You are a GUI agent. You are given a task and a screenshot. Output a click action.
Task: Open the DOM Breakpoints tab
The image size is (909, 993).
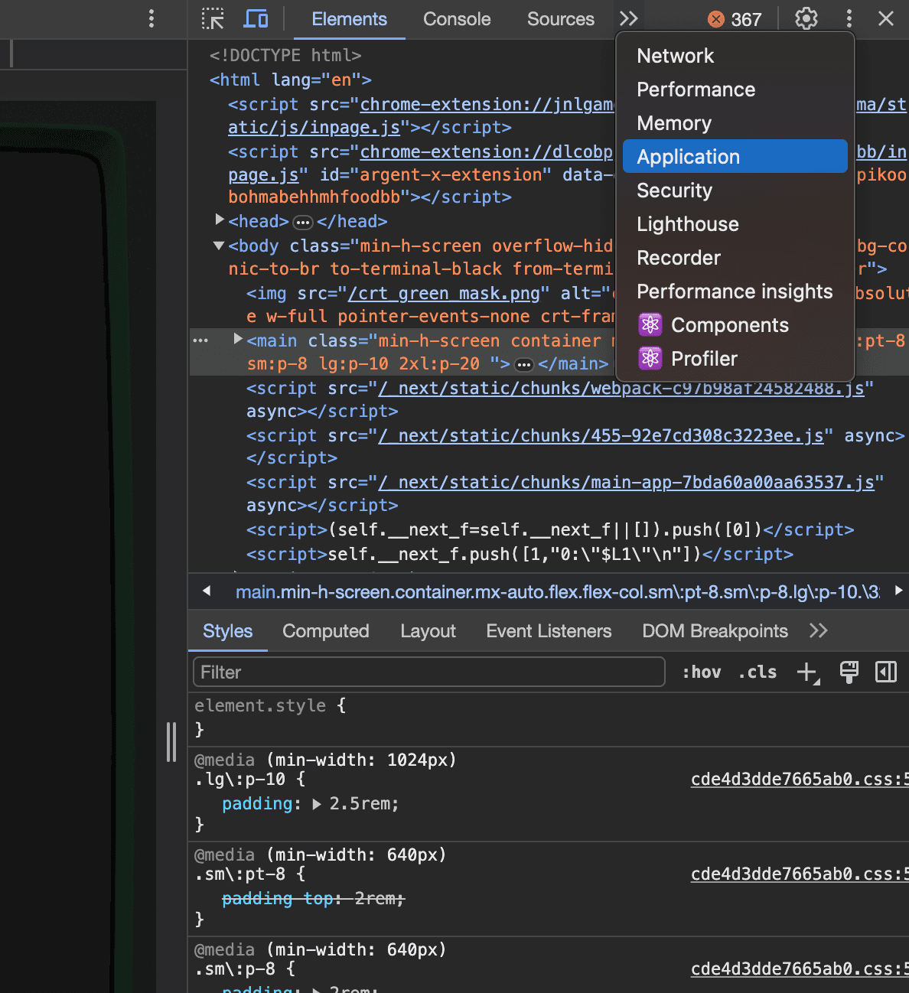coord(715,631)
